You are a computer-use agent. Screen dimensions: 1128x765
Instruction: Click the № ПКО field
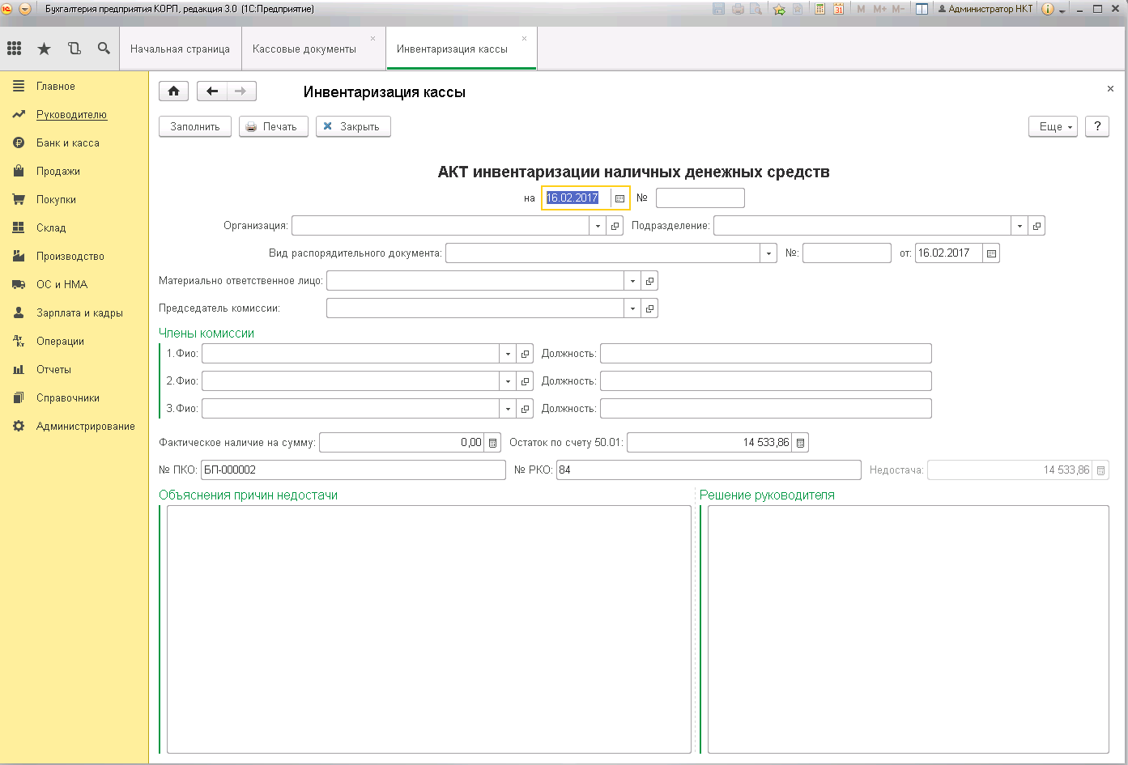[353, 470]
